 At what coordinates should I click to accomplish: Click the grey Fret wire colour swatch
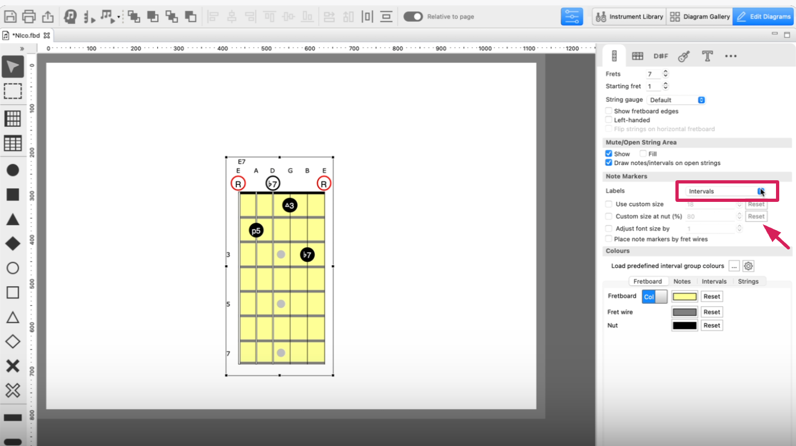point(685,312)
